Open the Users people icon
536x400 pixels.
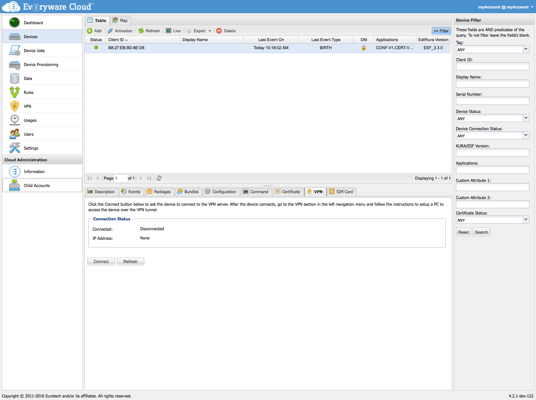15,134
